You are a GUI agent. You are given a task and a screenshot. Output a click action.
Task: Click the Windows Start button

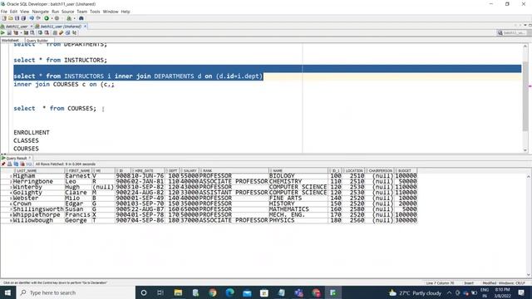[x=7, y=292]
